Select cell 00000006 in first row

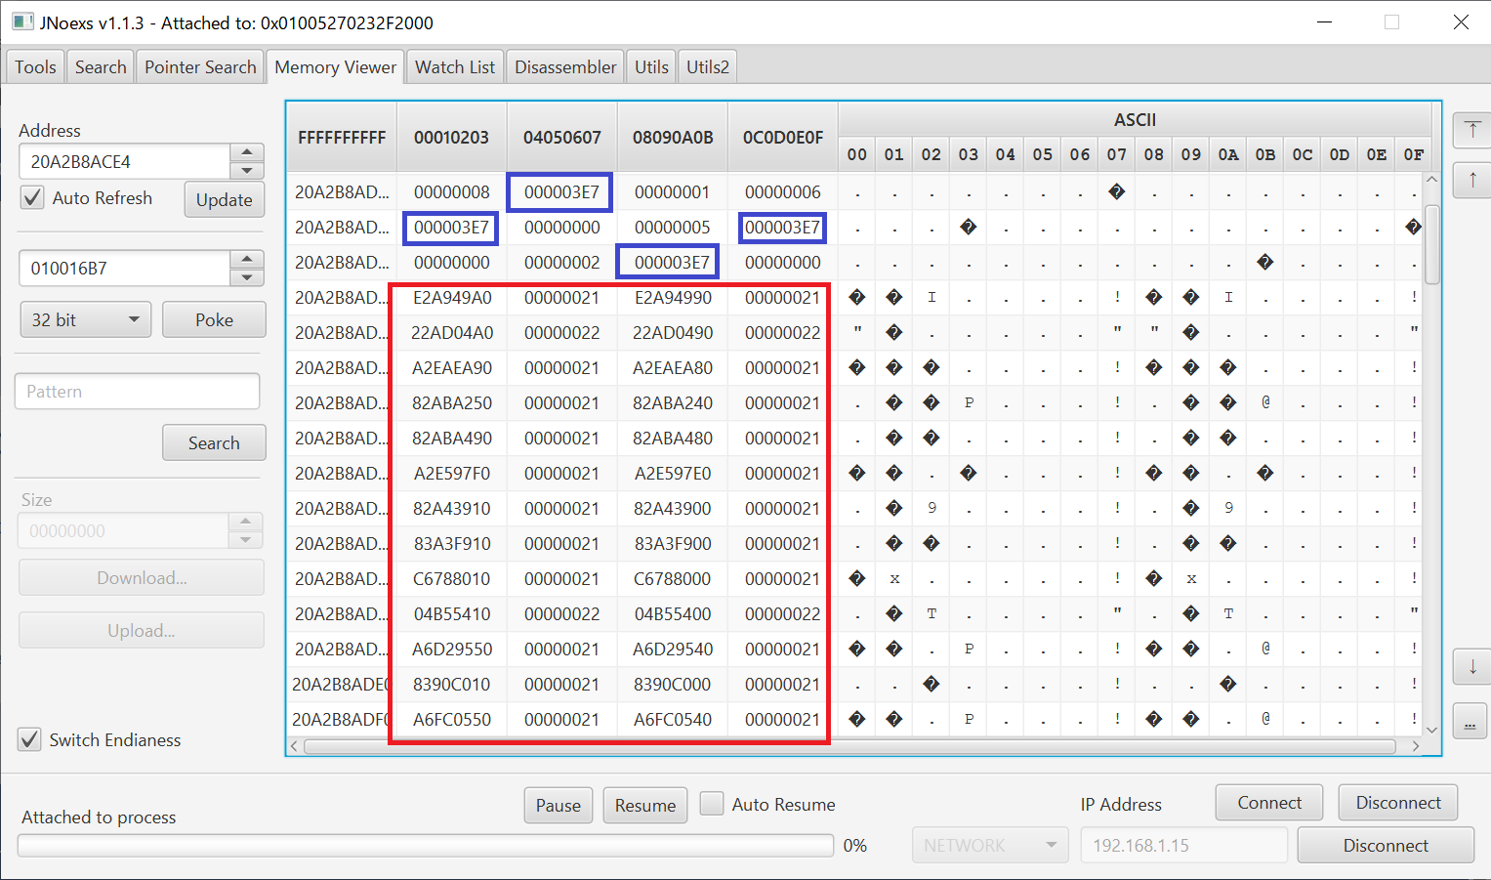click(x=783, y=191)
